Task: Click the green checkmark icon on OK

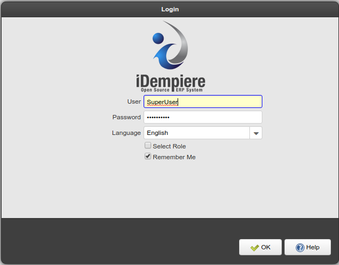Action: pos(255,248)
